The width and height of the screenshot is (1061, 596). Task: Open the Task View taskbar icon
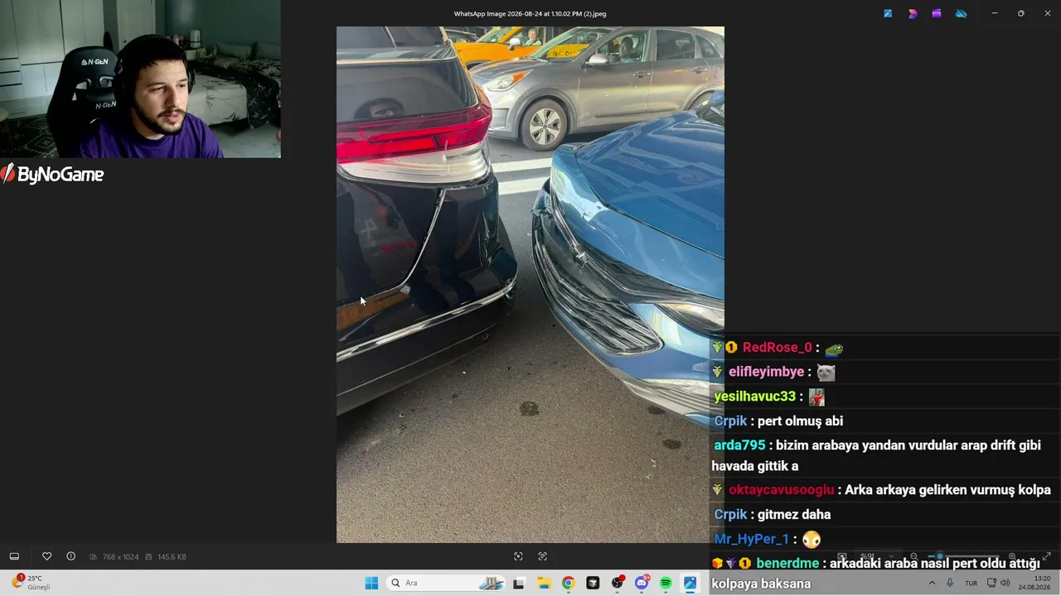click(519, 583)
